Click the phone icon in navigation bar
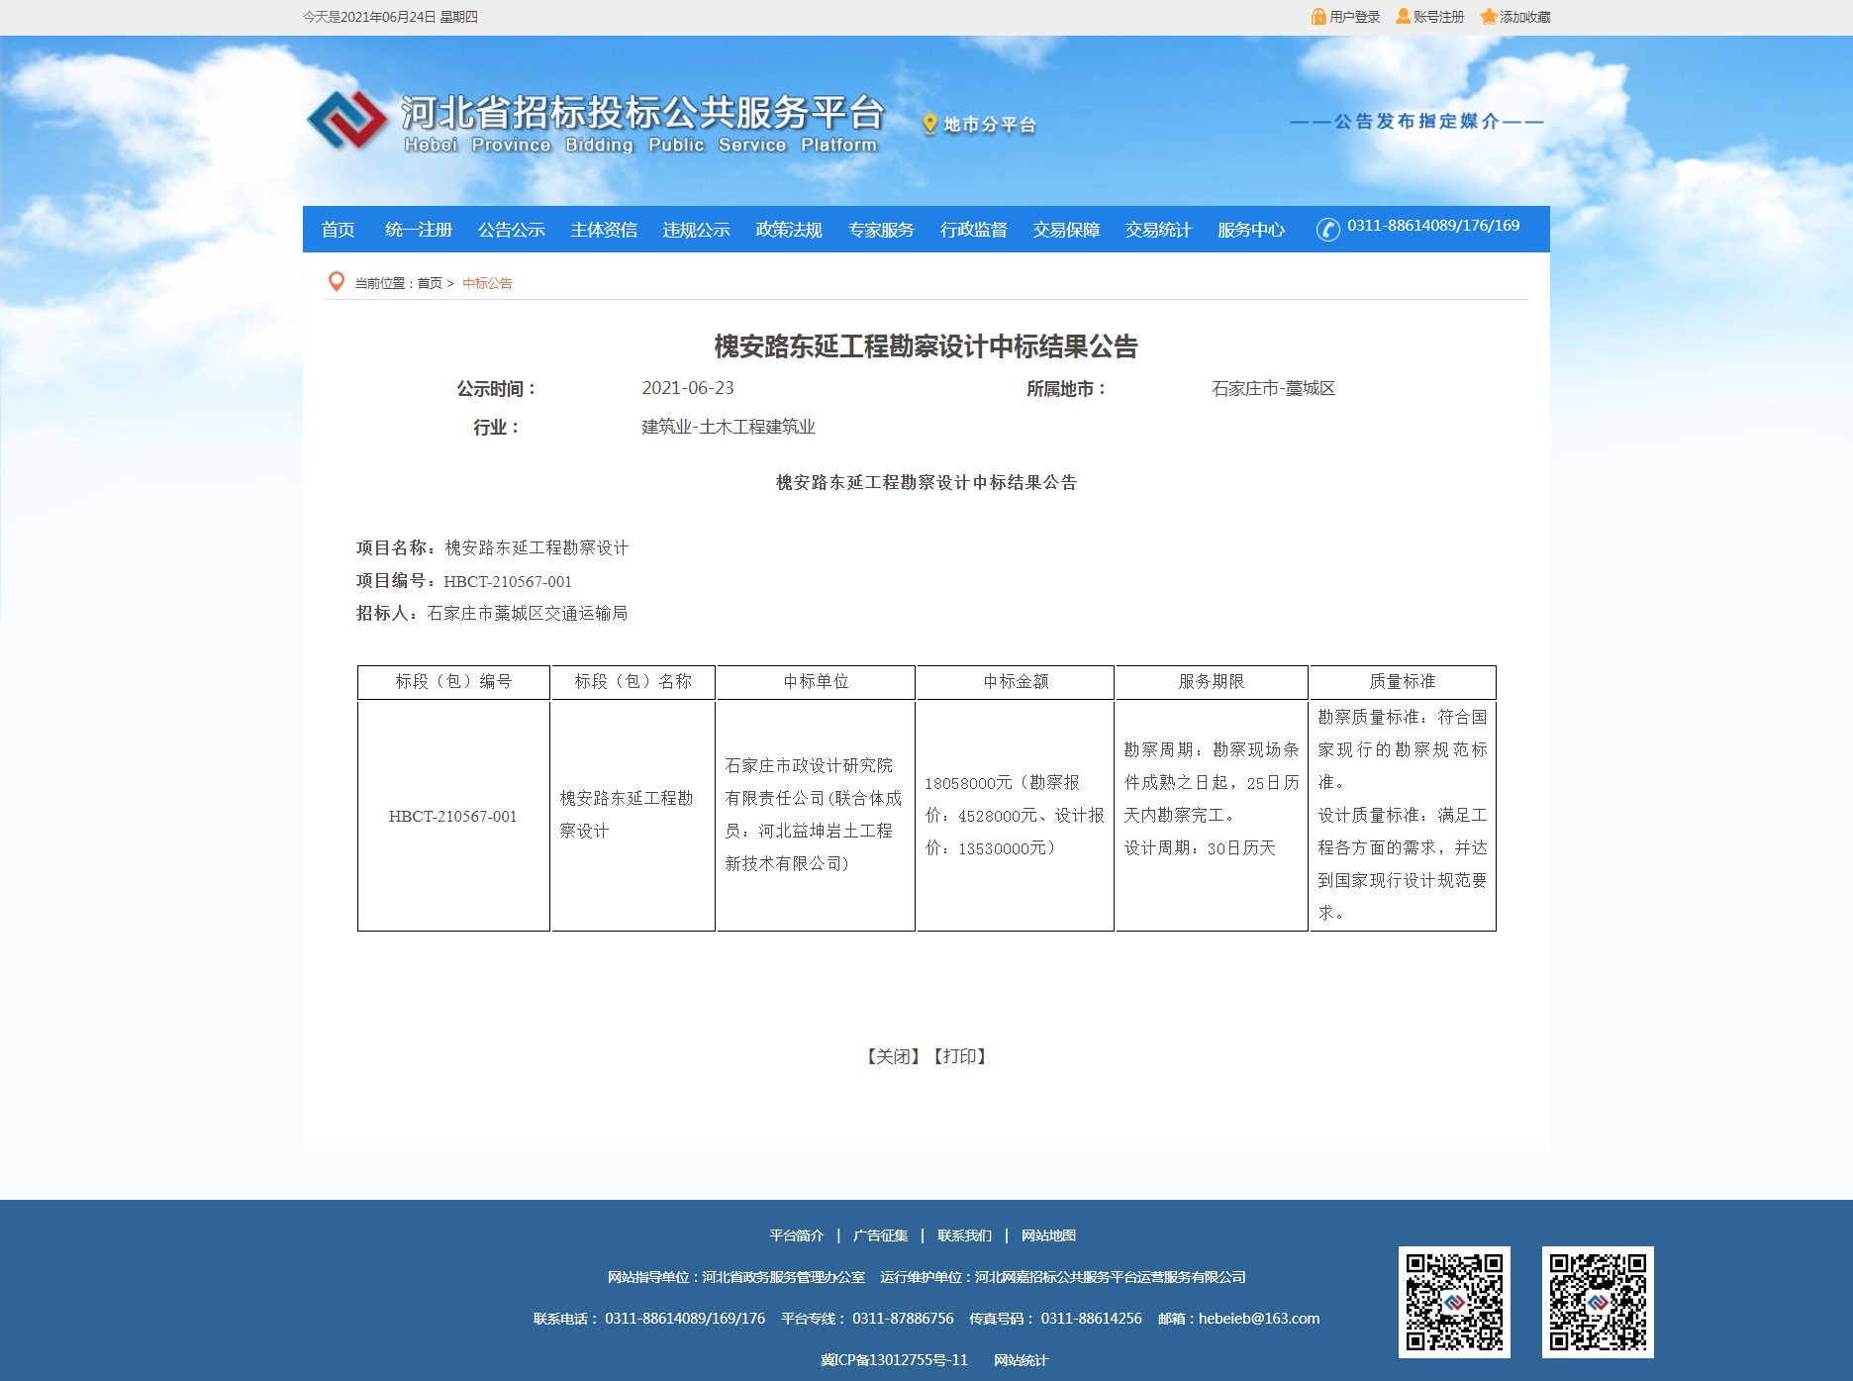Screen dimensions: 1853x1381 click(x=1327, y=230)
